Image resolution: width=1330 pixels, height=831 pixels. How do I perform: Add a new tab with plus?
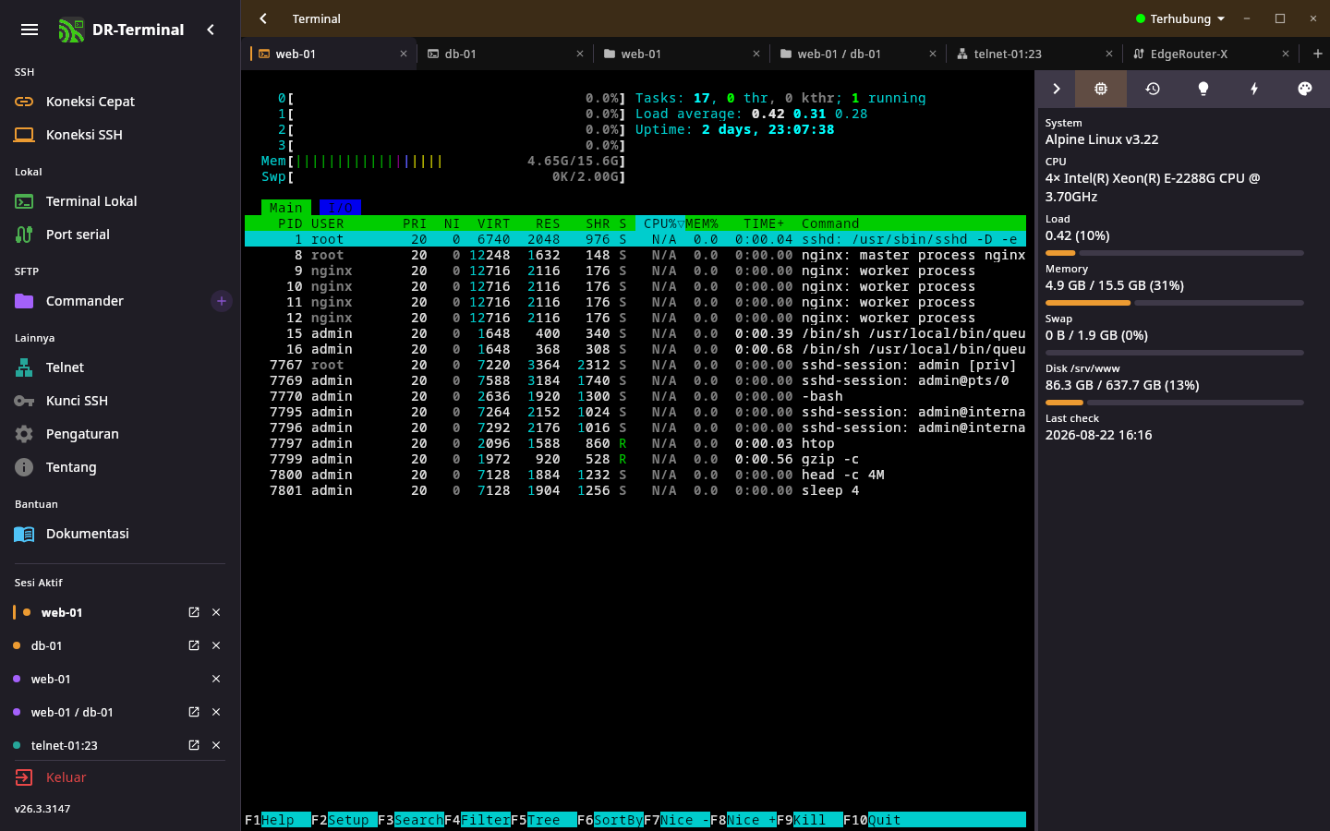1318,54
